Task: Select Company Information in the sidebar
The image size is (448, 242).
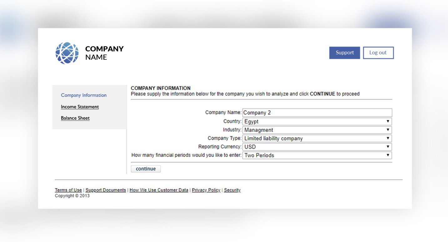Action: point(84,95)
